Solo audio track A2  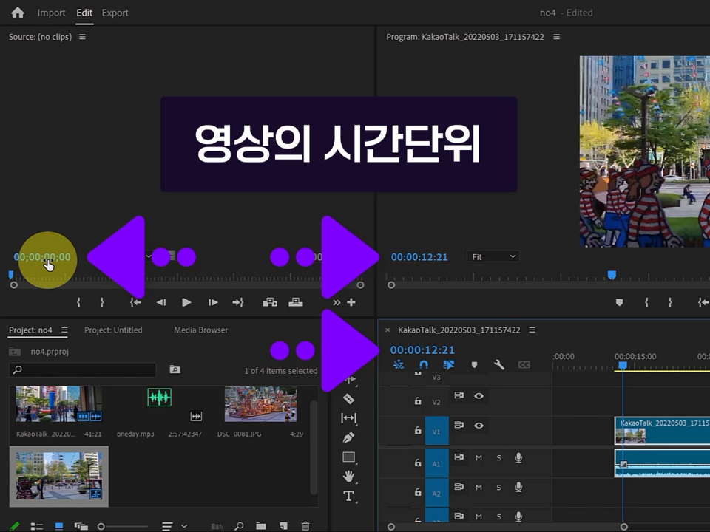click(498, 487)
